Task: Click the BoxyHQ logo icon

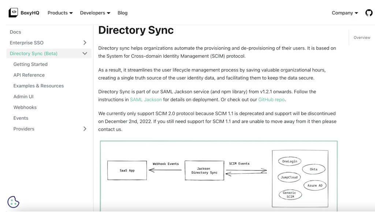Action: pos(12,12)
